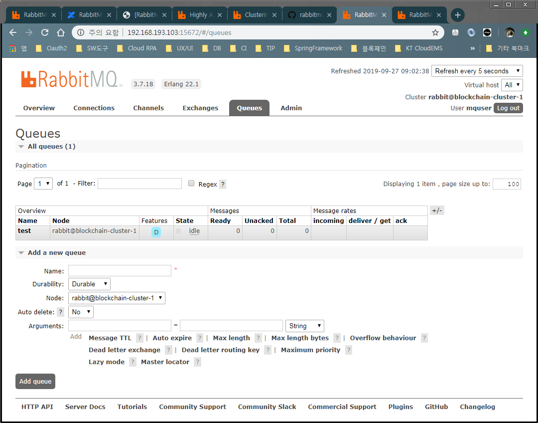Switch to Clustering browser tab
The height and width of the screenshot is (423, 538).
pyautogui.click(x=254, y=15)
